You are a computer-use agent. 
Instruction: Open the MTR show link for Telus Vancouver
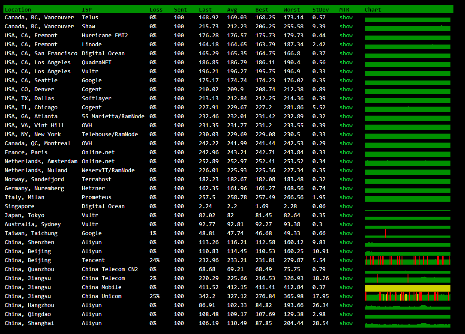(346, 18)
